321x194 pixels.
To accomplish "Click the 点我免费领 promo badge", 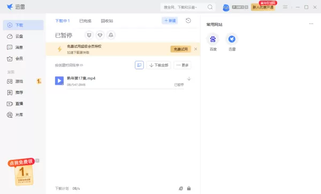I will click(21, 162).
